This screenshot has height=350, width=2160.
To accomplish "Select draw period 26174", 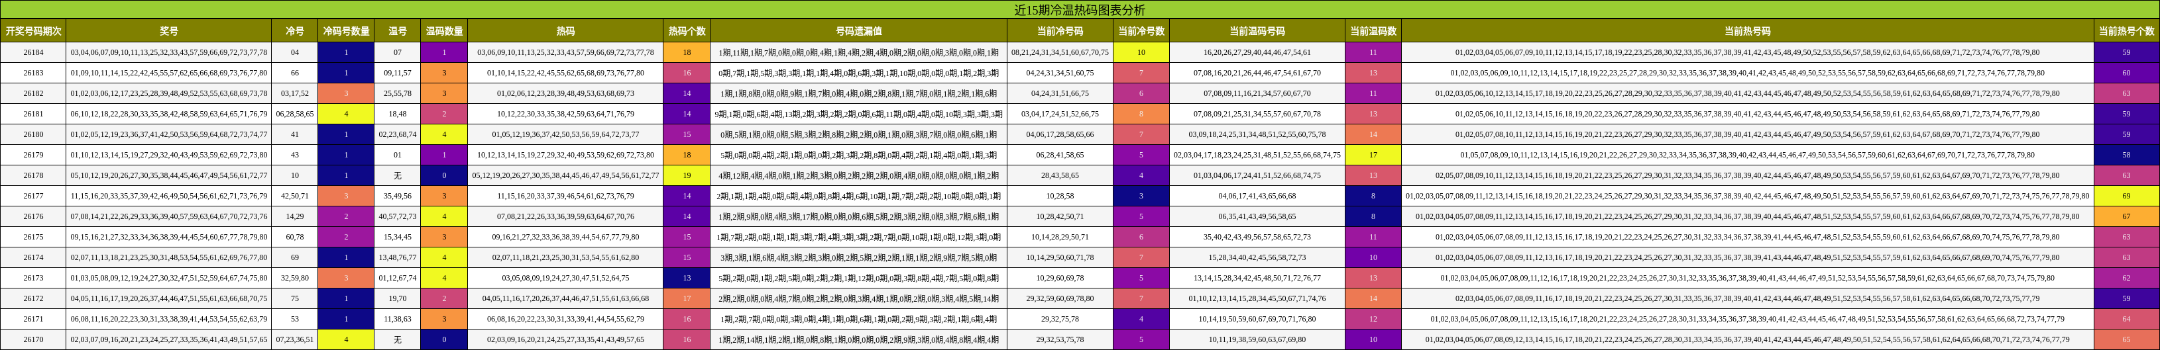I will [34, 257].
